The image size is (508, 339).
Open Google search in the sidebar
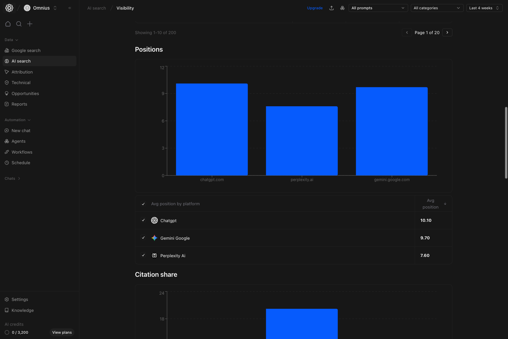pyautogui.click(x=26, y=50)
